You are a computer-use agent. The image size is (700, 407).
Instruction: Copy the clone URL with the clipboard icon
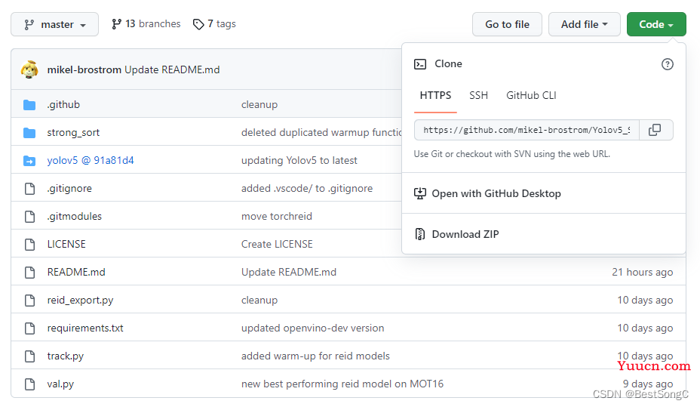click(655, 130)
